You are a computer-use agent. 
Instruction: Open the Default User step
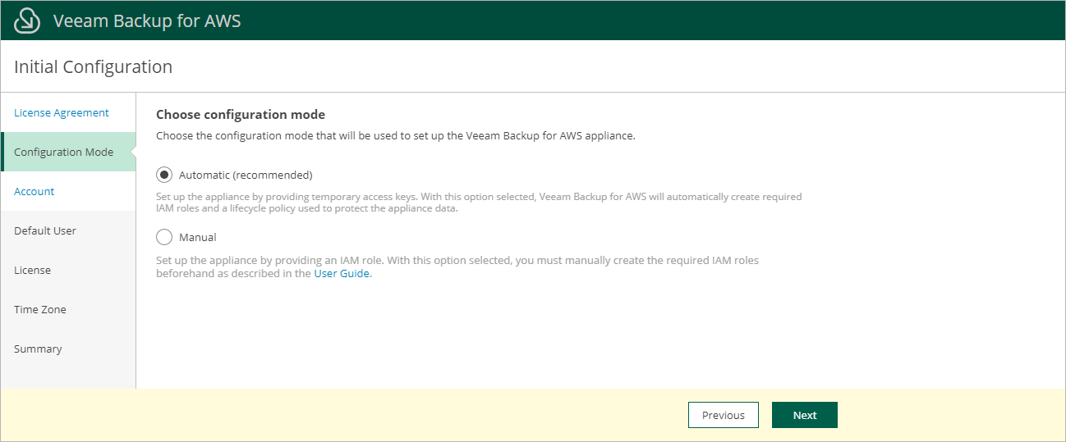click(x=45, y=230)
